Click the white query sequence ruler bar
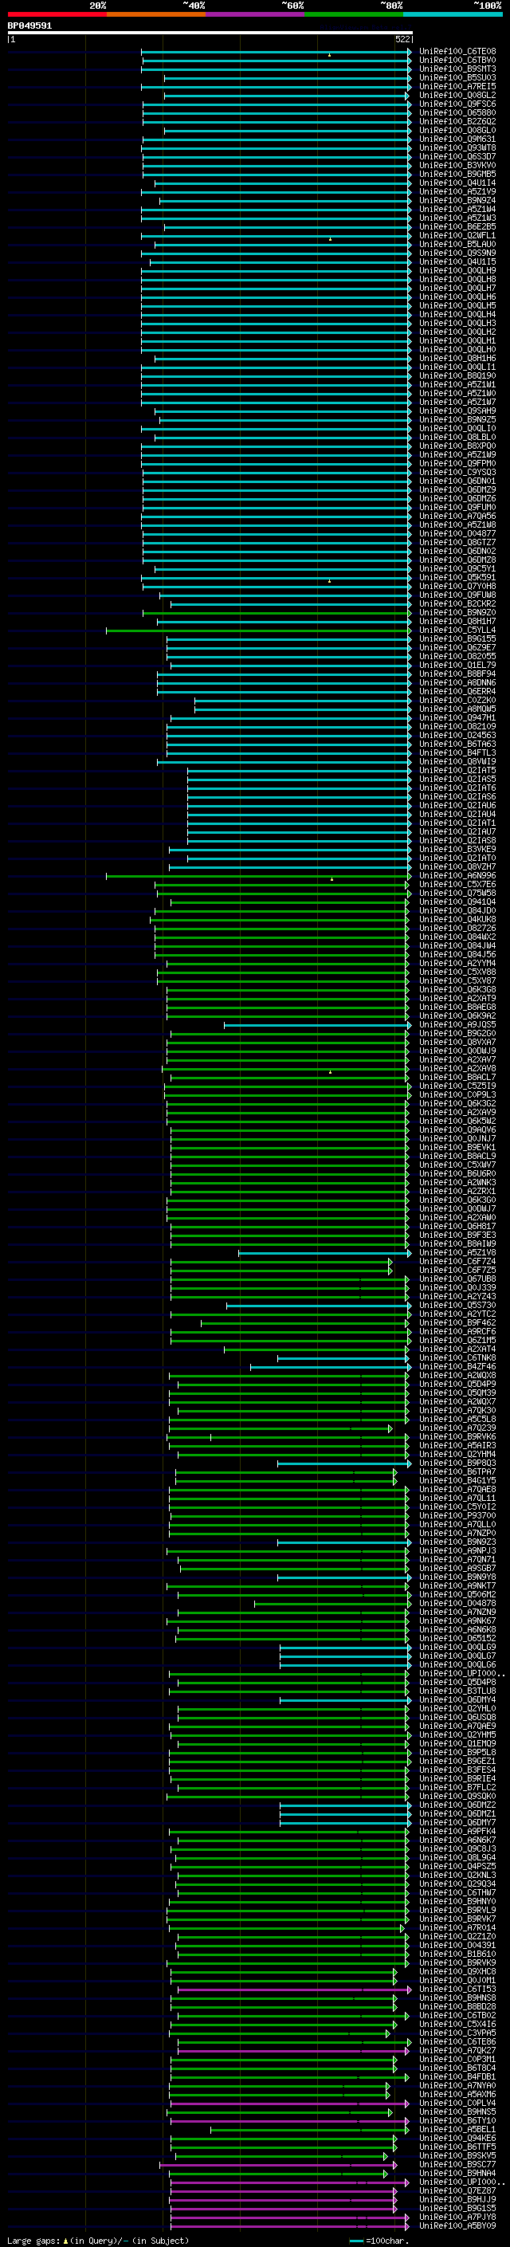This screenshot has height=2247, width=510. coord(210,32)
